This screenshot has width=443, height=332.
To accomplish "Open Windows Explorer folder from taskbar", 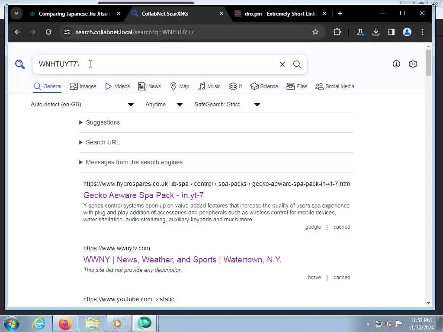I will (92, 323).
